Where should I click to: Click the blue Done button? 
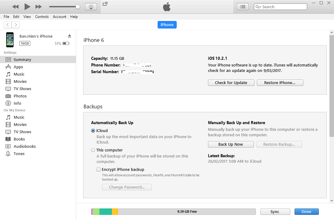coord(307,212)
